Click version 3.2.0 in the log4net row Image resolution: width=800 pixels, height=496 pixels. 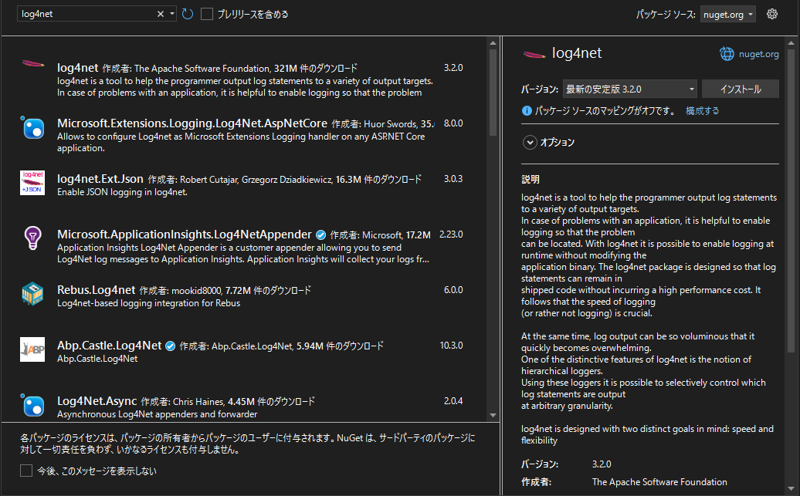click(453, 68)
